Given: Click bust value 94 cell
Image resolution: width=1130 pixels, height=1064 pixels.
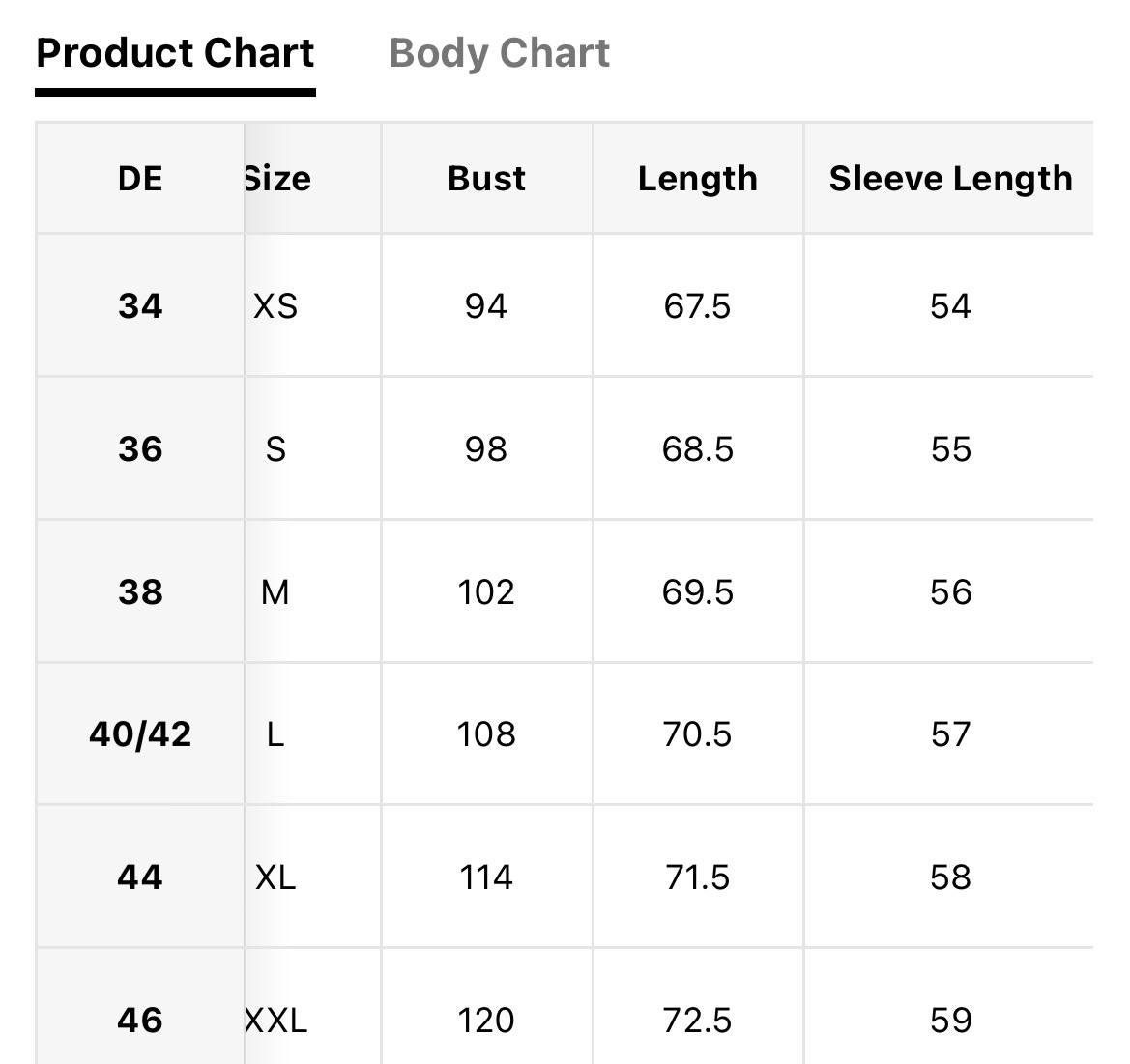Looking at the screenshot, I should point(486,305).
